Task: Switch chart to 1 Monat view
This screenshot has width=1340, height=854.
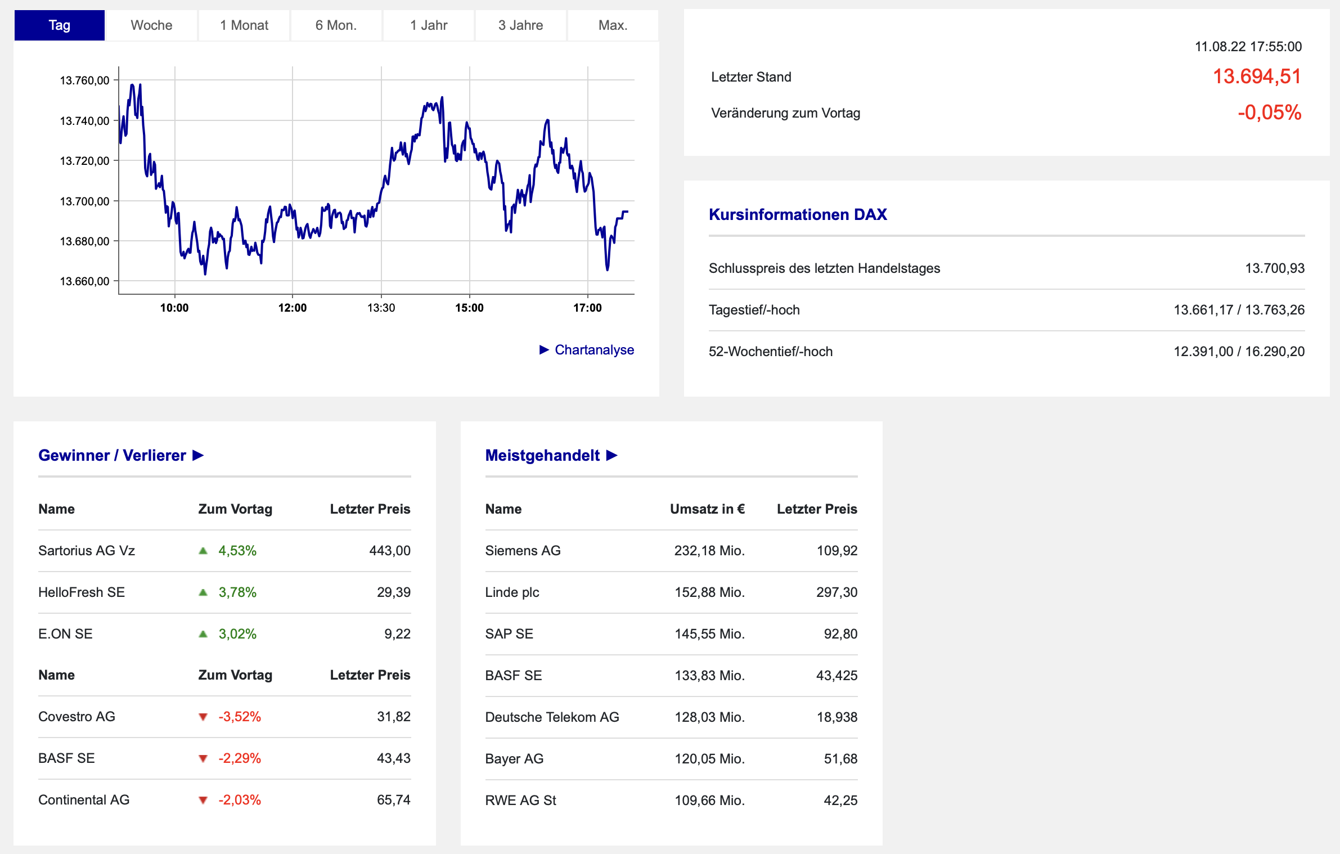Action: pyautogui.click(x=244, y=25)
